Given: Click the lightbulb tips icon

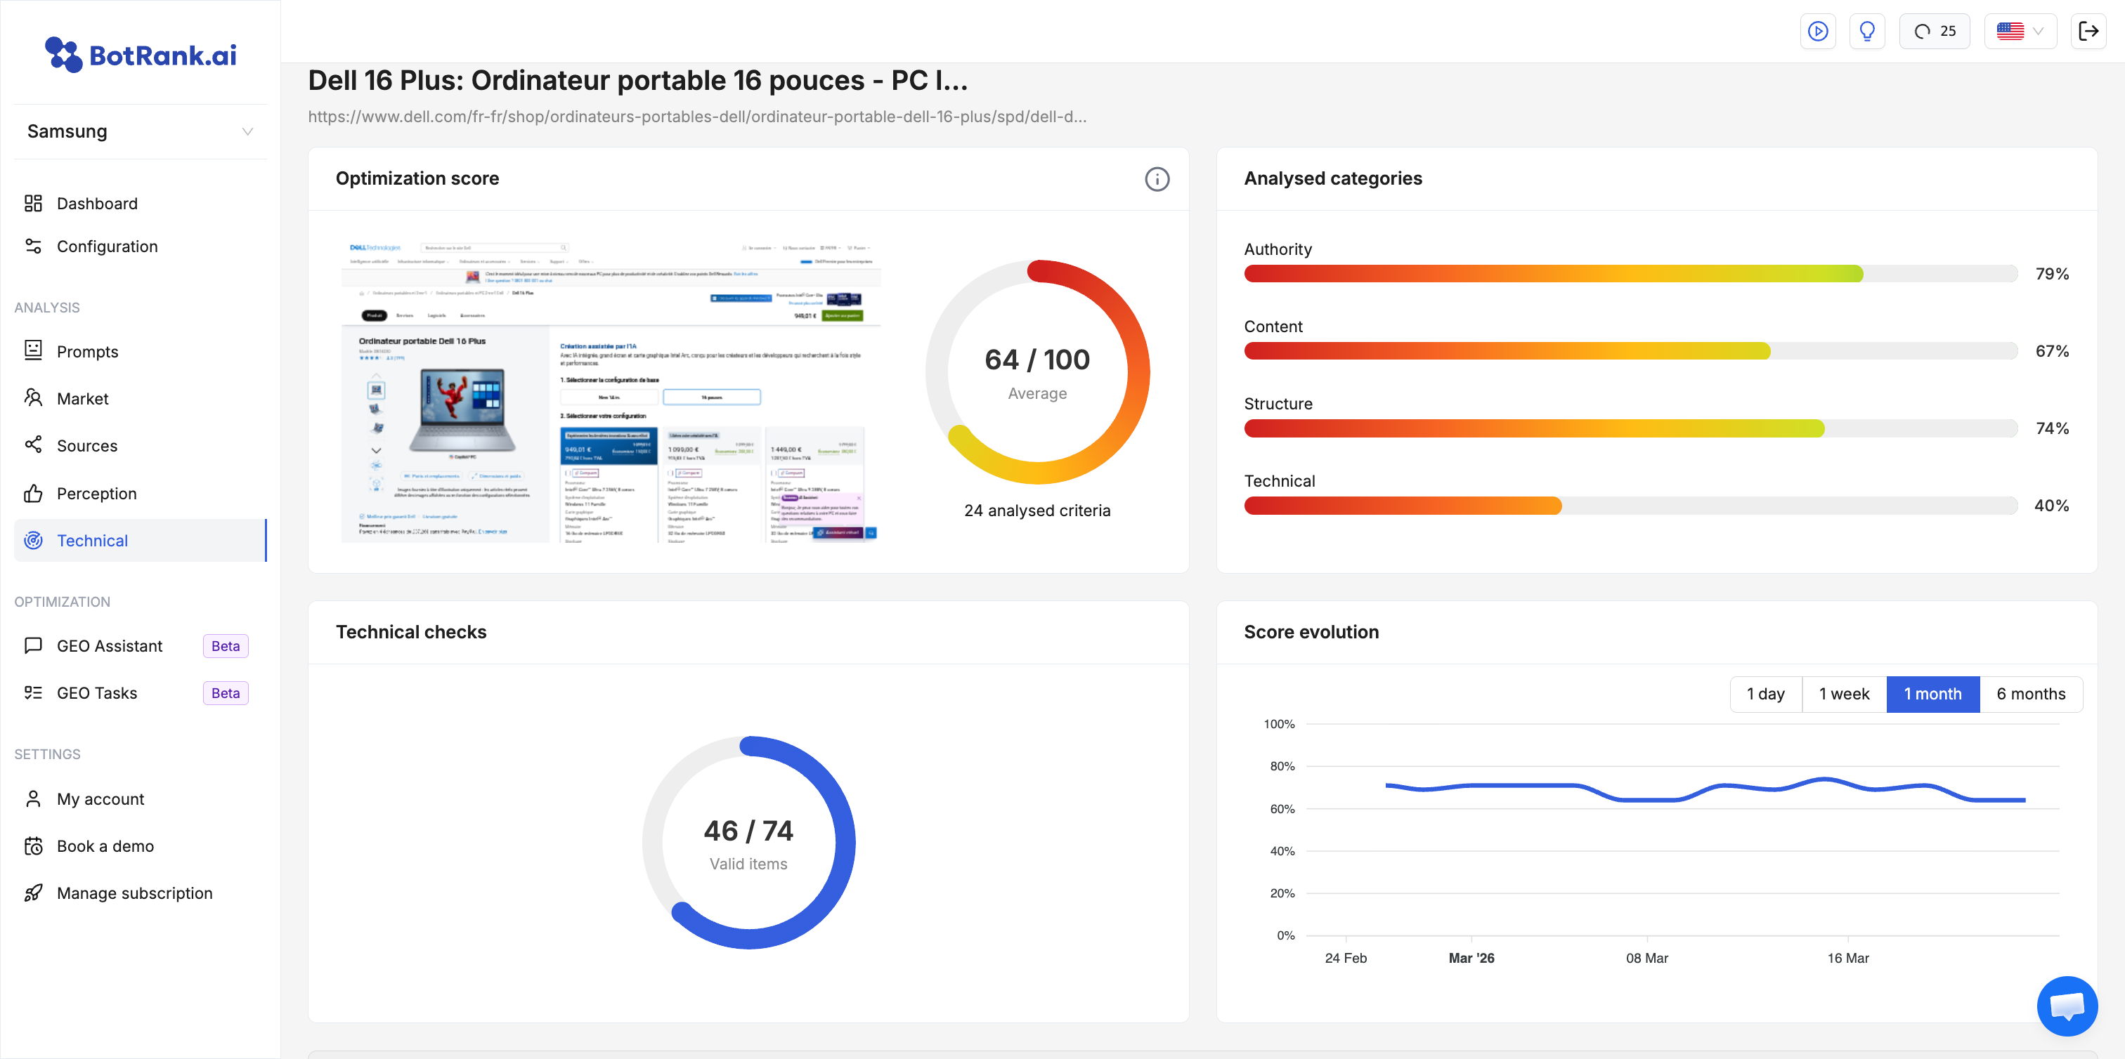Looking at the screenshot, I should [x=1867, y=32].
